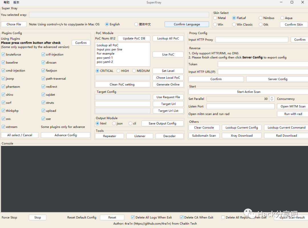Select json output format
This screenshot has width=308, height=228.
pyautogui.click(x=114, y=123)
